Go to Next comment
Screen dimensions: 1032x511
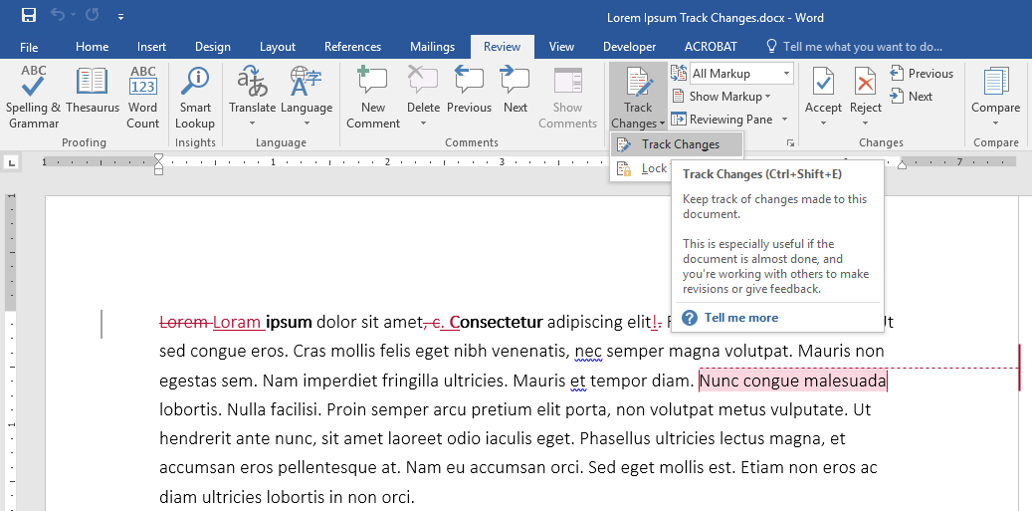[516, 91]
